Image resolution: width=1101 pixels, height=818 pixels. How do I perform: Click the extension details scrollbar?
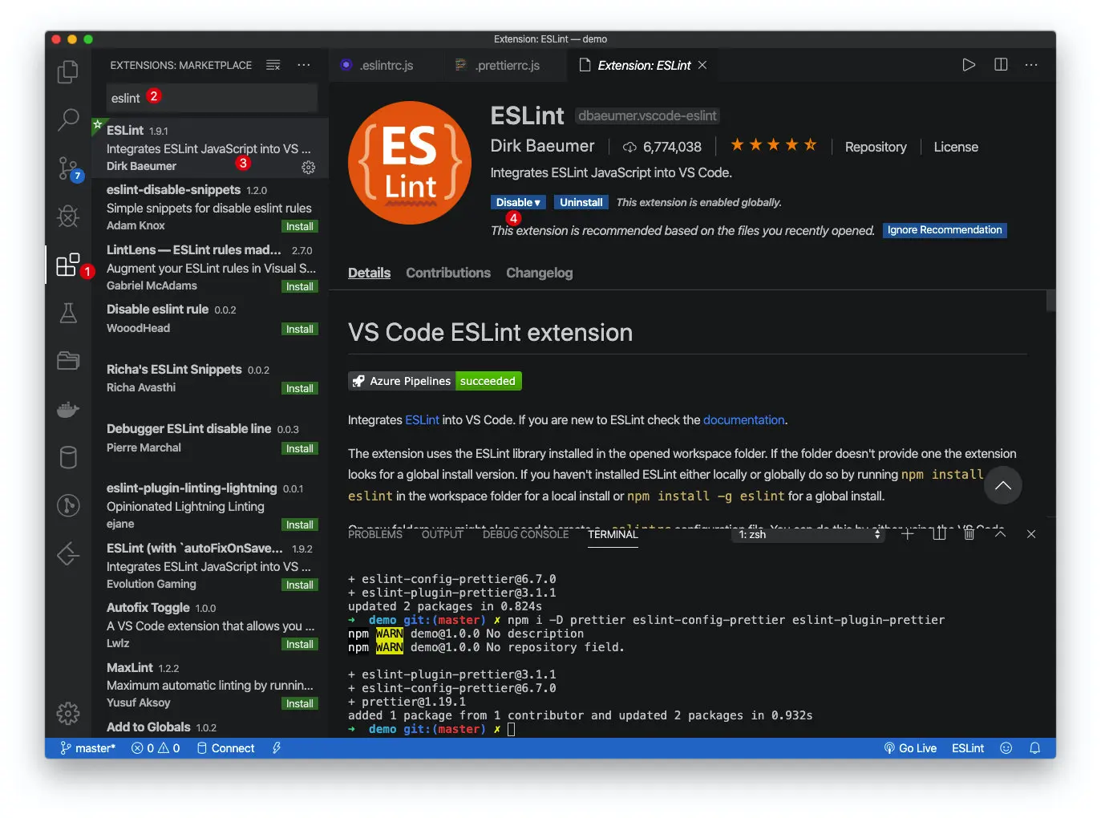pos(1050,301)
